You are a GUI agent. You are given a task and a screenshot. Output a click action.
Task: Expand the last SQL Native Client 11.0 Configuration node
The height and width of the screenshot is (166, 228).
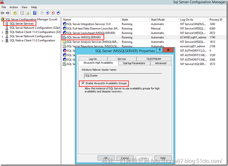point(2,41)
